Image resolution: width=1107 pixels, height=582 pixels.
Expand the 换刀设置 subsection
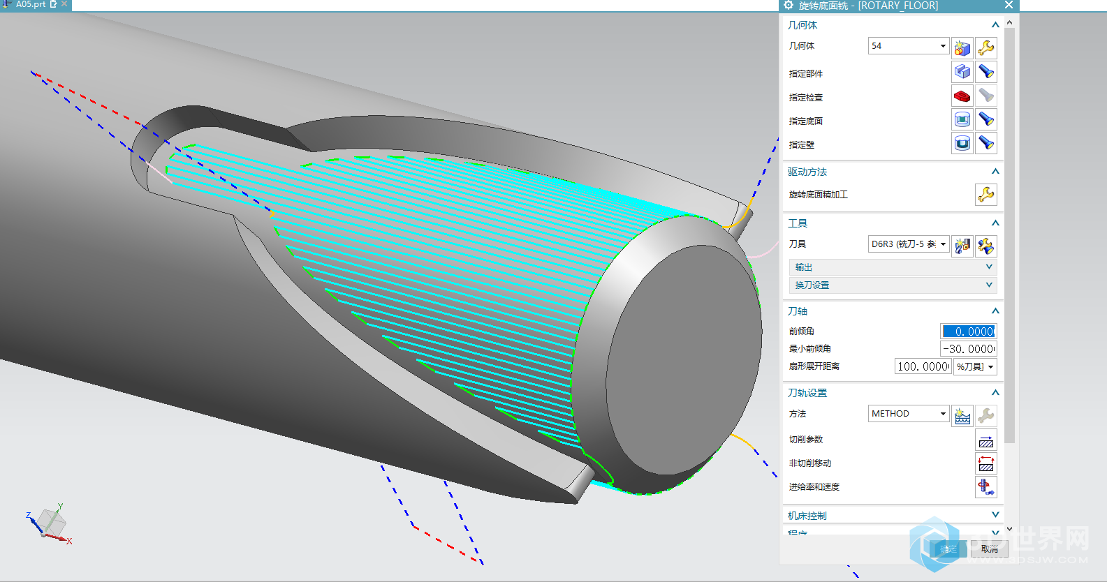click(893, 285)
